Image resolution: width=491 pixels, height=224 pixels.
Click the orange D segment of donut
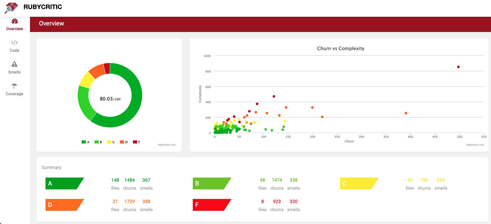pyautogui.click(x=97, y=71)
